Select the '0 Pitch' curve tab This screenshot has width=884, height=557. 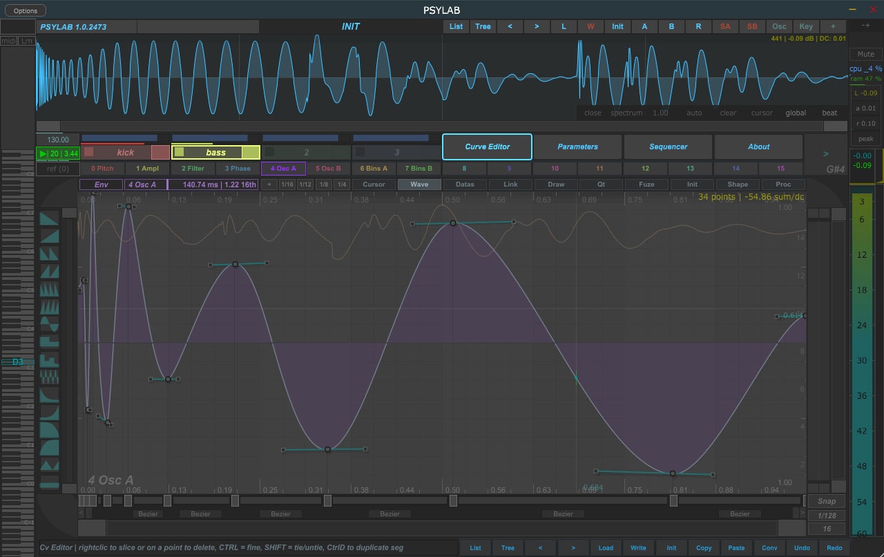pyautogui.click(x=102, y=169)
